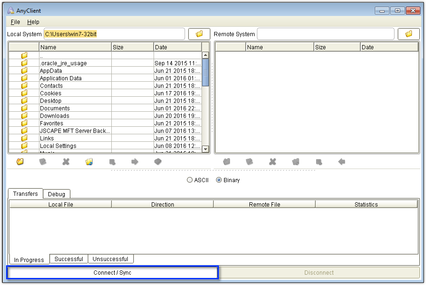Viewport: 426px width, 285px height.
Task: Click the local refresh folder icon
Action: point(89,162)
